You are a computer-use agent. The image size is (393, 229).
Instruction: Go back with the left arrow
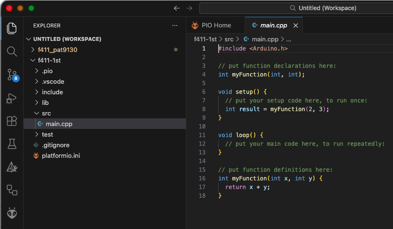[177, 8]
